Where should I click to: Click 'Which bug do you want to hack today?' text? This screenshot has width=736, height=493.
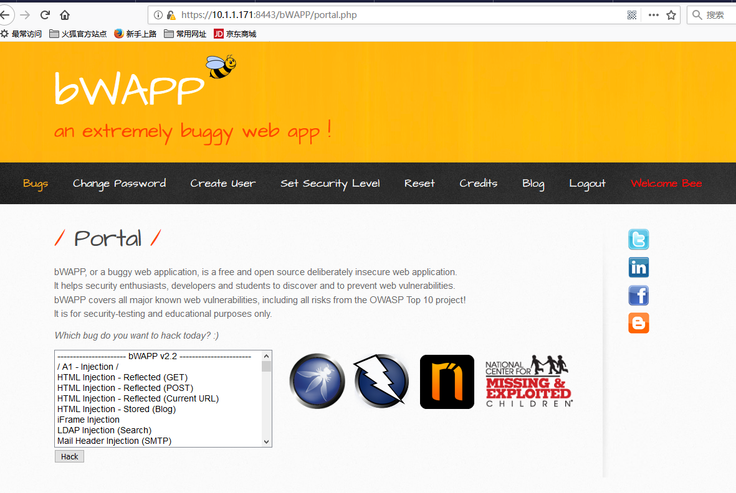136,336
